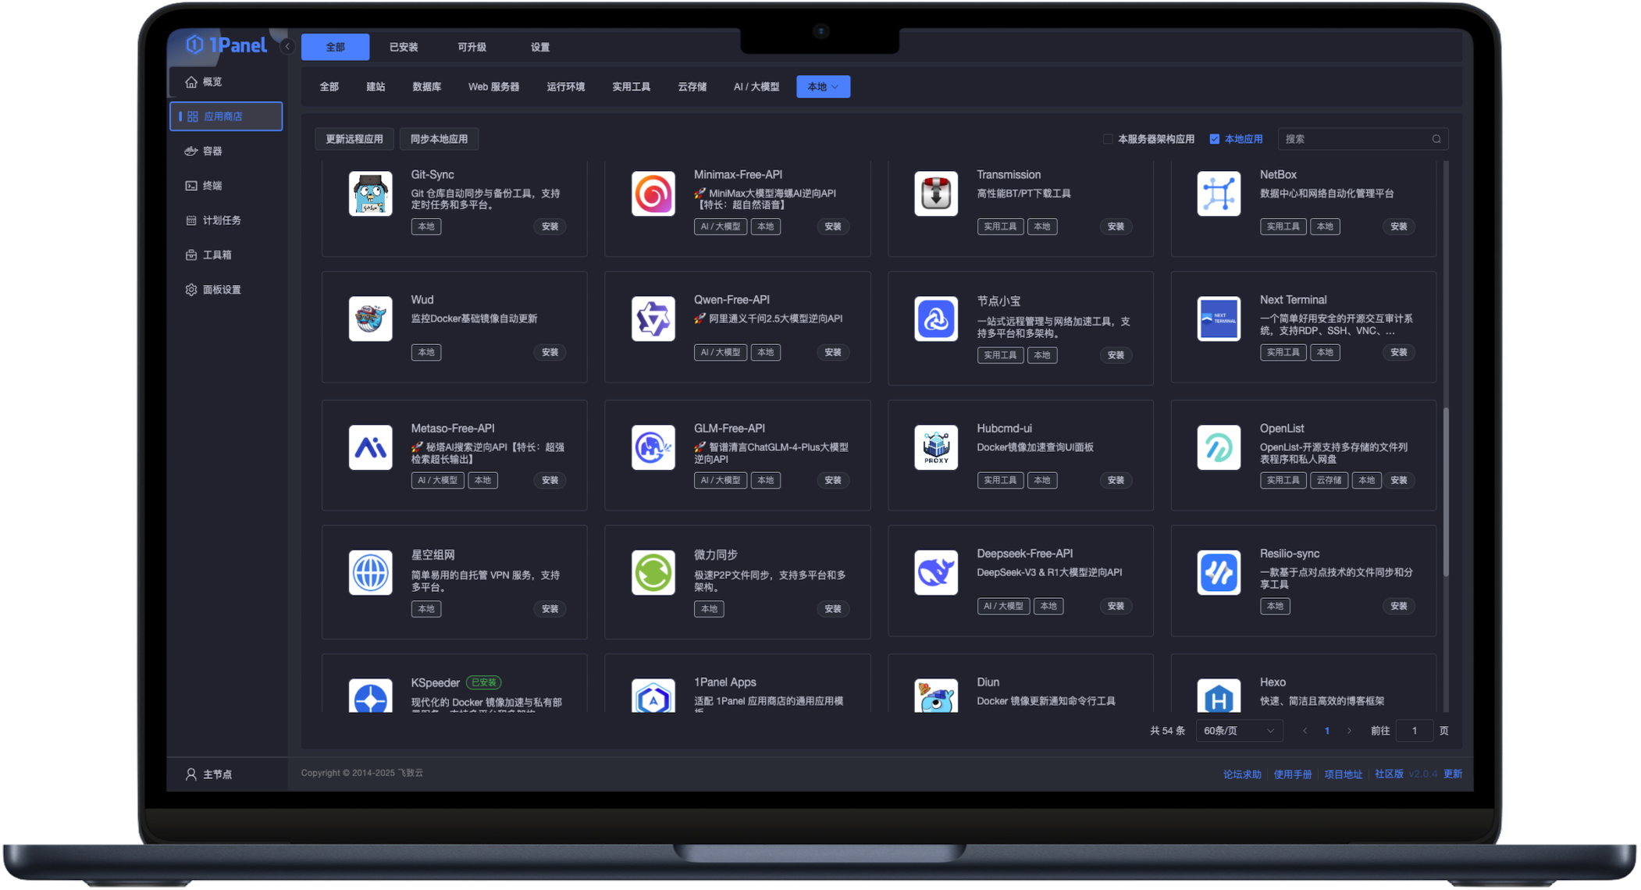Click the Hubcmd-ui proxy icon
1641x890 pixels.
click(x=935, y=447)
